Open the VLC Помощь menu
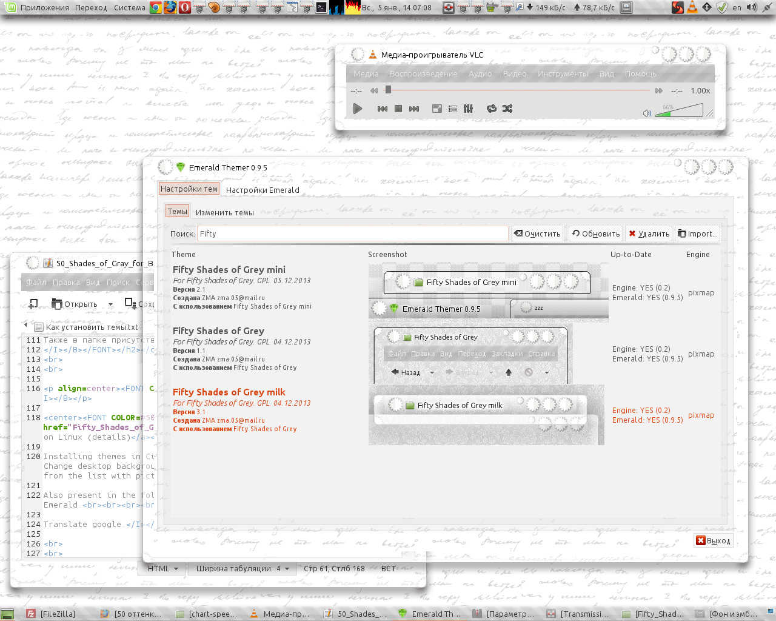 [641, 74]
